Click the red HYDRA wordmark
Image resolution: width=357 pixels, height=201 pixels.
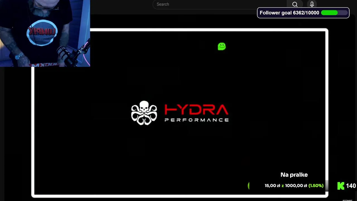point(196,110)
